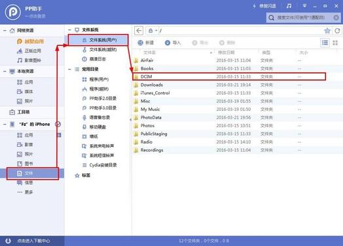Open 信息 under the iPhone section

click(25, 182)
